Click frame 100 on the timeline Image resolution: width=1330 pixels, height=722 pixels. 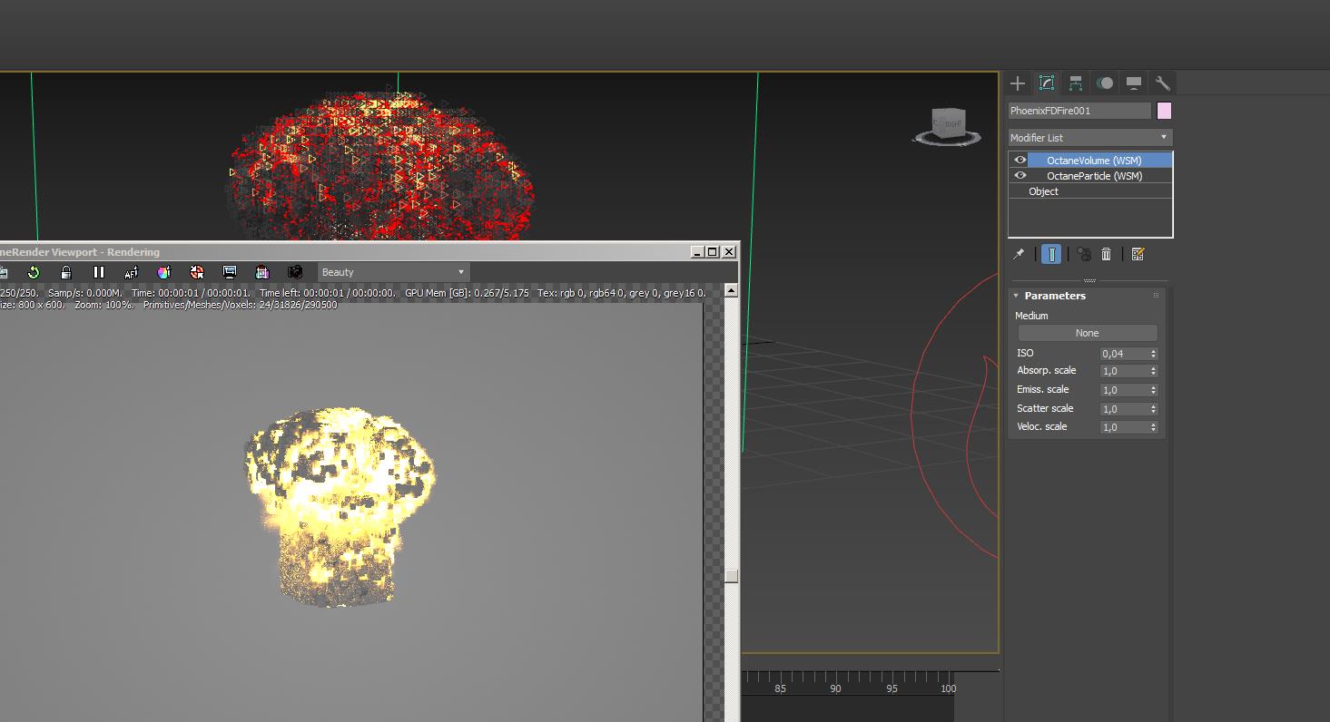point(948,689)
